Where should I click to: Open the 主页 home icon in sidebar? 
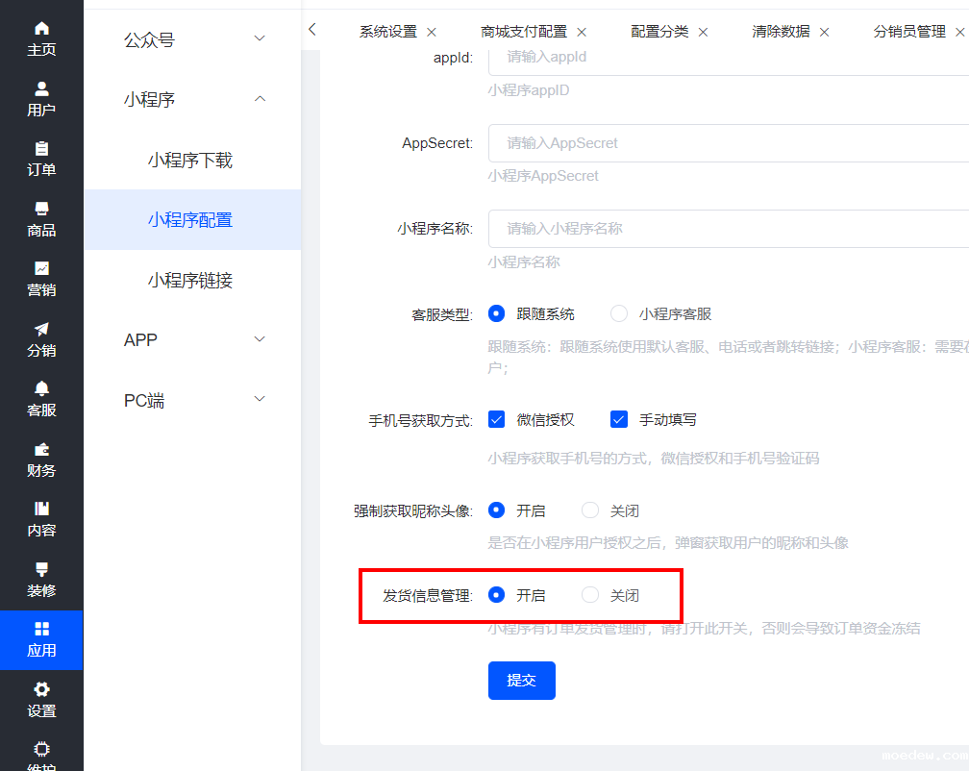[41, 29]
